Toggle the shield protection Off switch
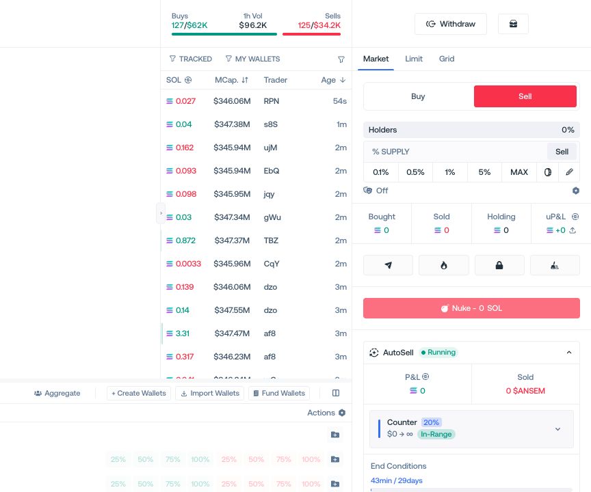The image size is (591, 492). [x=376, y=191]
